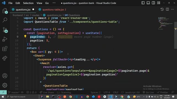Open notifications bell in status bar

click(x=173, y=92)
